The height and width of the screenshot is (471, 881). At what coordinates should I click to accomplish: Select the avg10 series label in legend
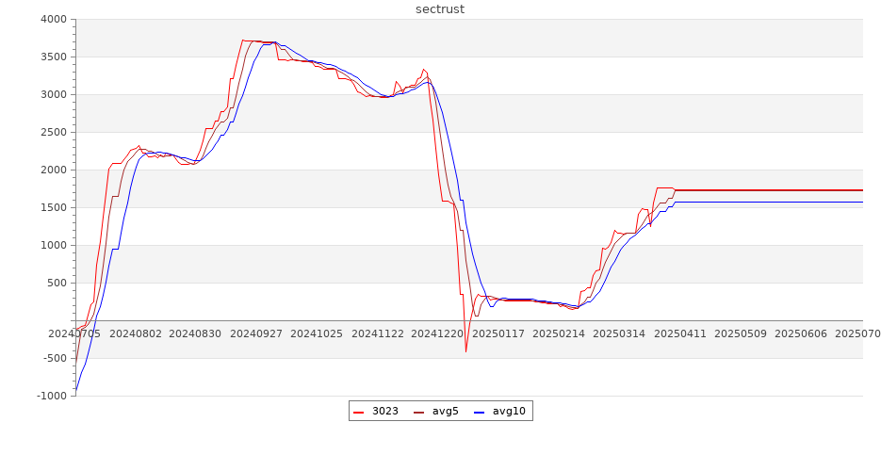[509, 411]
